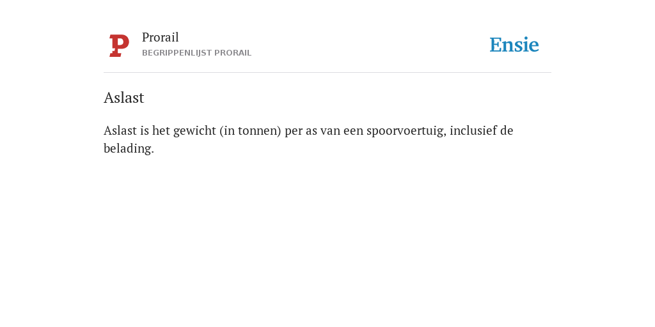The height and width of the screenshot is (327, 655).
Task: Click the first word 'Aslast' in the paragraph
Action: 120,130
